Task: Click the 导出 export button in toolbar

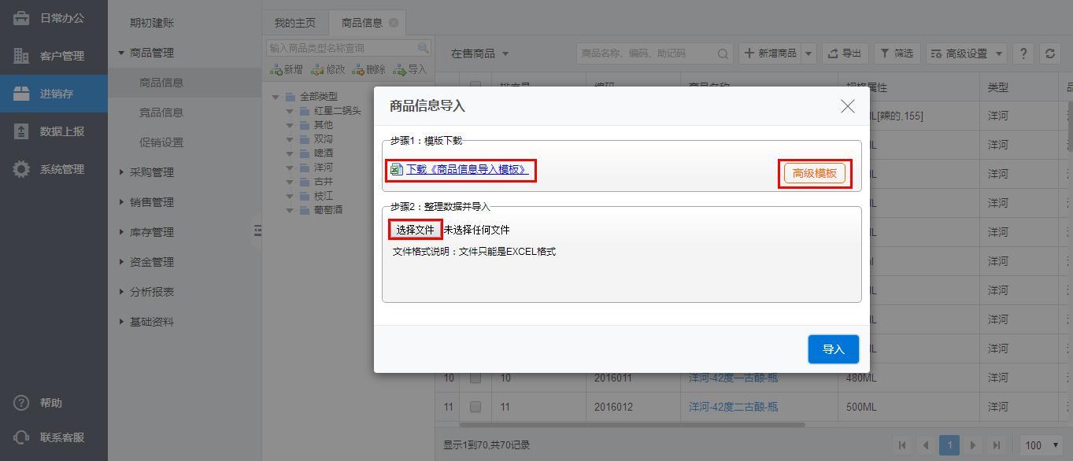Action: pyautogui.click(x=842, y=53)
